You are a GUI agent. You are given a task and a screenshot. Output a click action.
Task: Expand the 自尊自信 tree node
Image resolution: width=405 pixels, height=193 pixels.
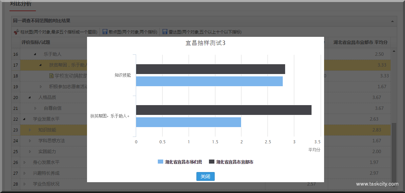pyautogui.click(x=35, y=108)
